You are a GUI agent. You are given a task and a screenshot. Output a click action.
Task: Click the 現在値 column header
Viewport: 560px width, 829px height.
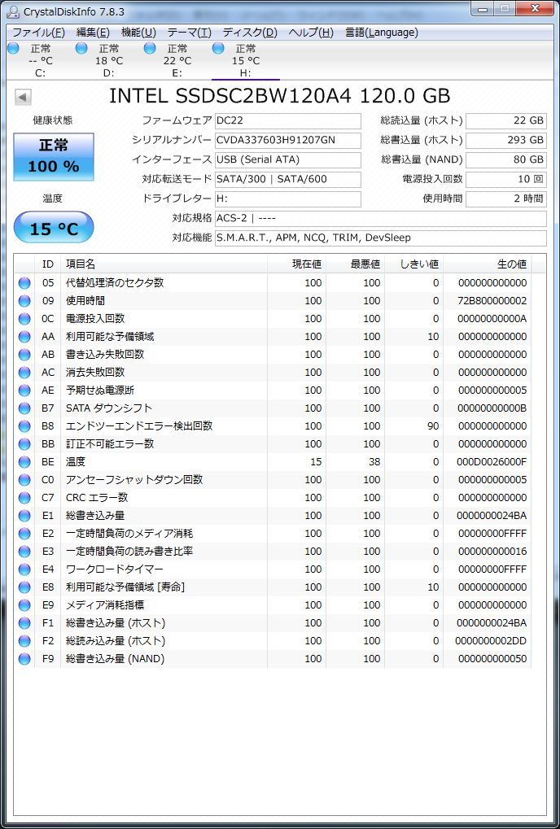pyautogui.click(x=296, y=264)
